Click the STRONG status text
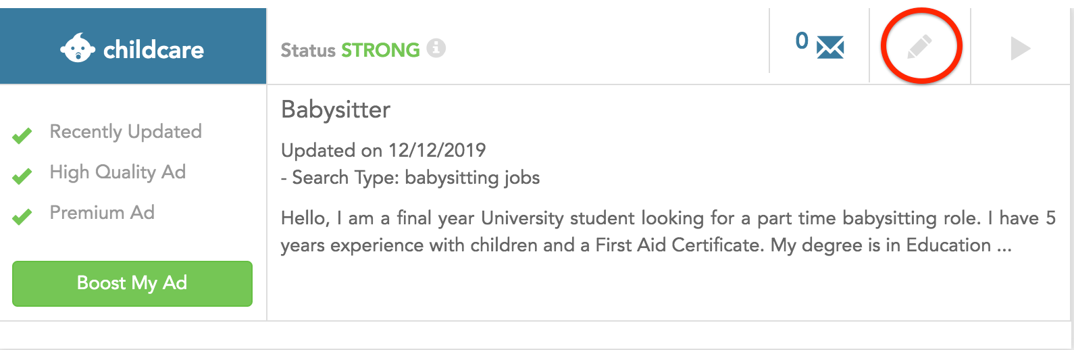 point(380,50)
